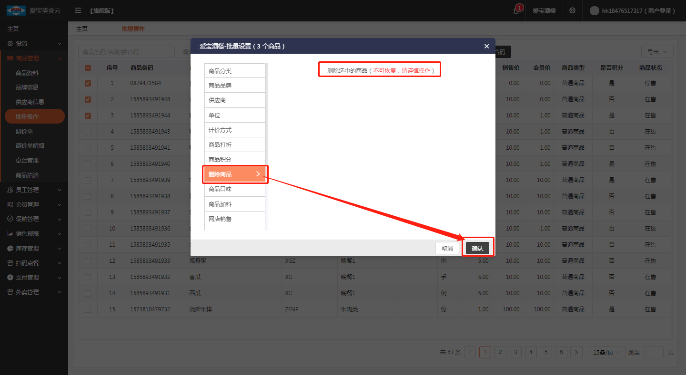Close the batch settings dialog with X
686x375 pixels.
pos(486,46)
